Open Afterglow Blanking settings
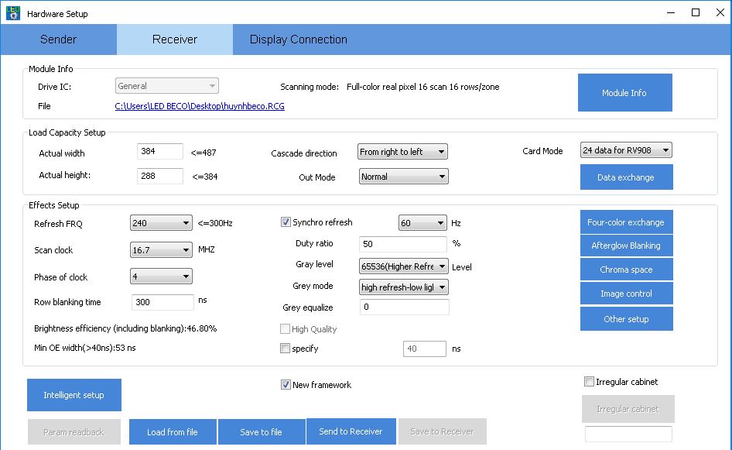 pos(626,246)
